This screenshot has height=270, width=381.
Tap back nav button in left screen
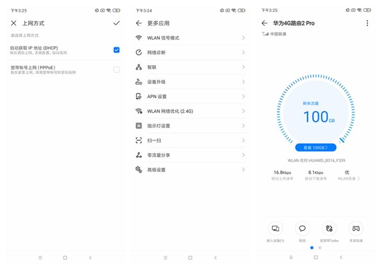coord(91,258)
